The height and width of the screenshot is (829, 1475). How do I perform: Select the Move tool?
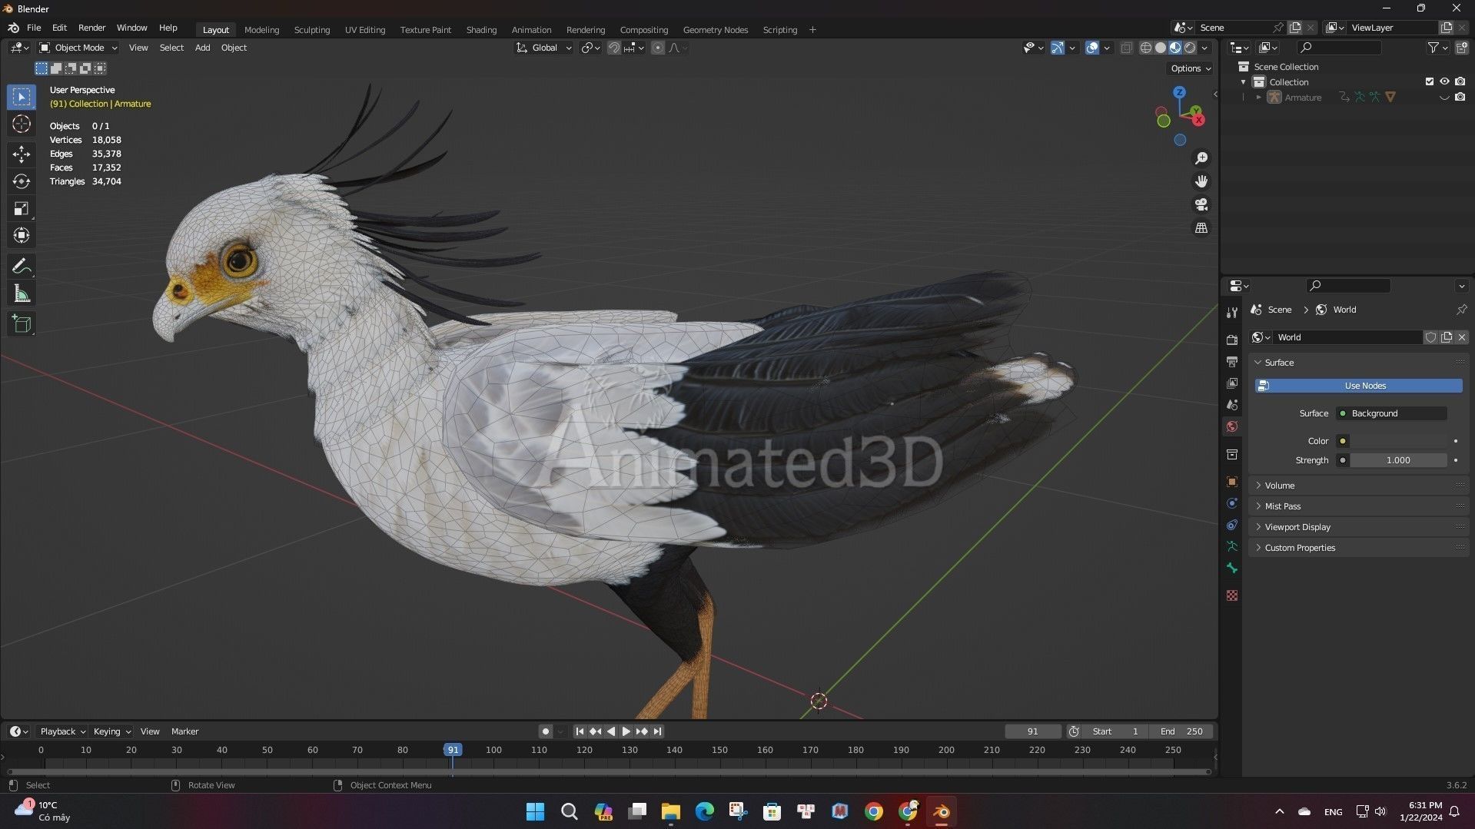22,154
